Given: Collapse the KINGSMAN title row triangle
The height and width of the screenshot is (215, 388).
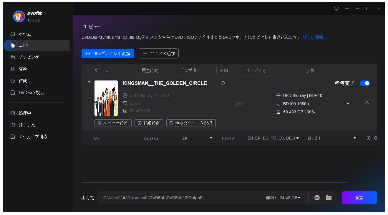Looking at the screenshot, I should tap(89, 82).
